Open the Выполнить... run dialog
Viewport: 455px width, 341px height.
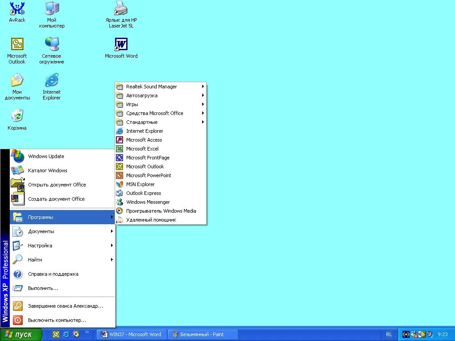62,288
